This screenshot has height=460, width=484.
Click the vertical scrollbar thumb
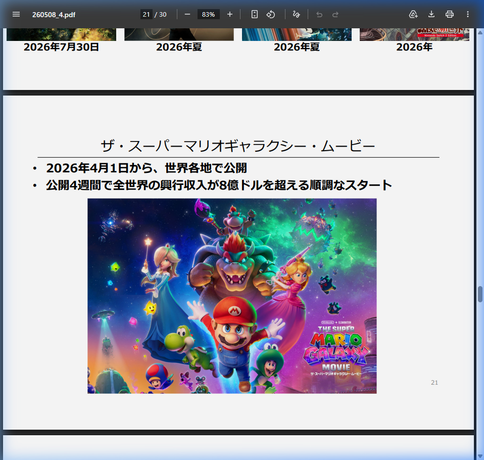(x=480, y=294)
